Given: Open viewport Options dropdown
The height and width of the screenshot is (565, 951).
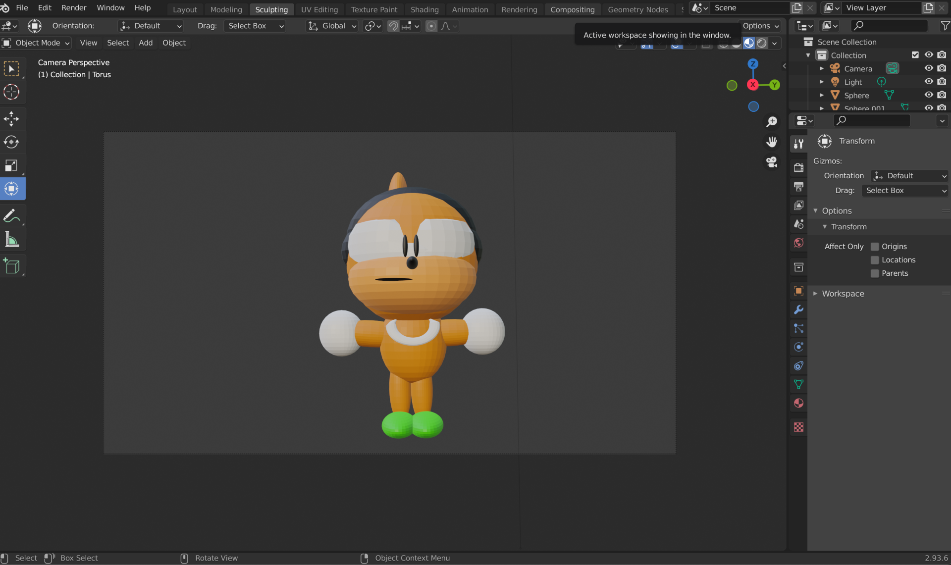Looking at the screenshot, I should [761, 26].
